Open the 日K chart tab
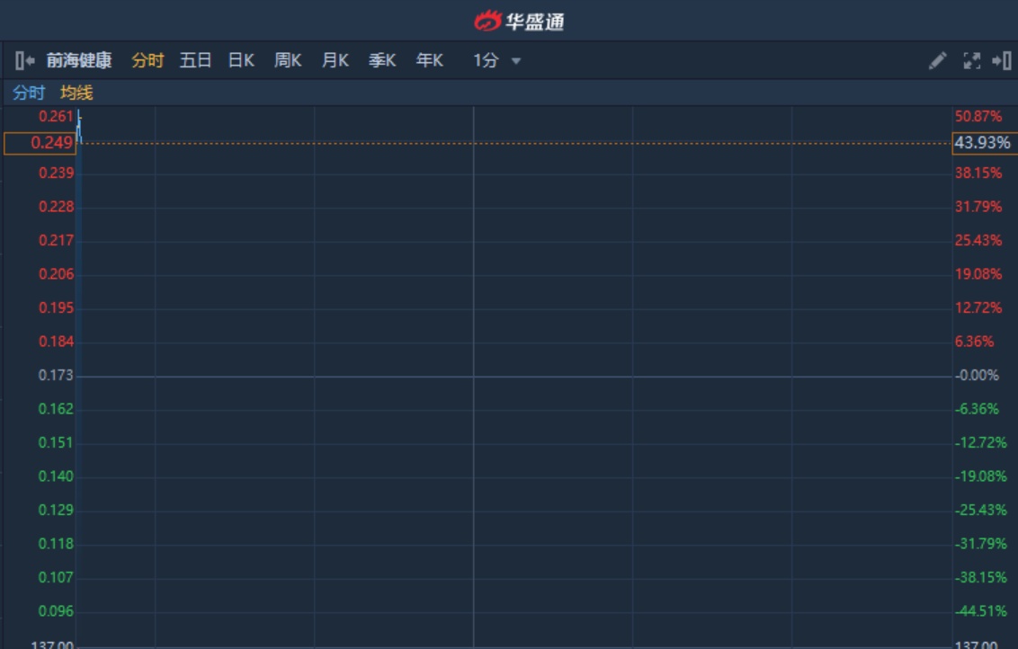1018x649 pixels. pos(242,61)
